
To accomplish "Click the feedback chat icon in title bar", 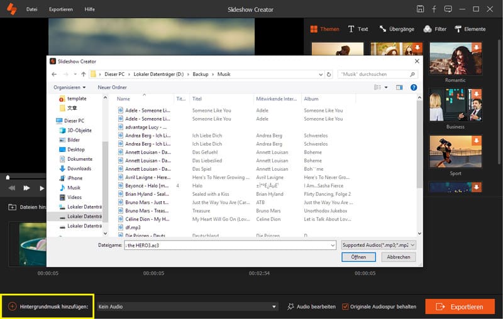I will [x=448, y=9].
